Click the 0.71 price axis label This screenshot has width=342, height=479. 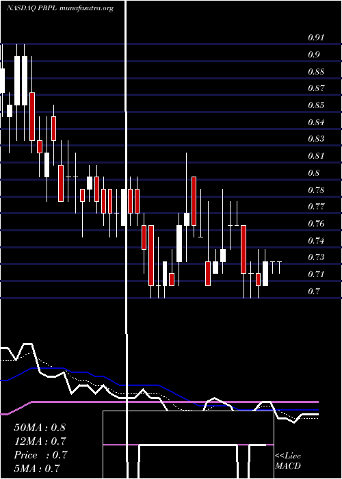pyautogui.click(x=316, y=274)
